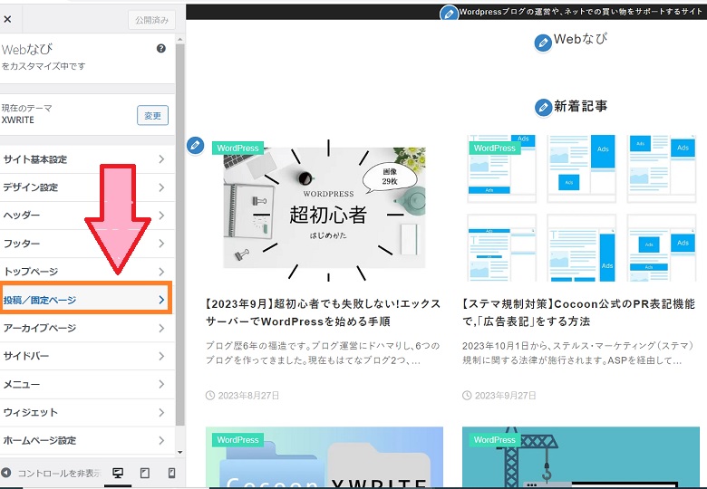Click the 現在のテーマ XWRITE label
This screenshot has height=489, width=707.
[27, 114]
